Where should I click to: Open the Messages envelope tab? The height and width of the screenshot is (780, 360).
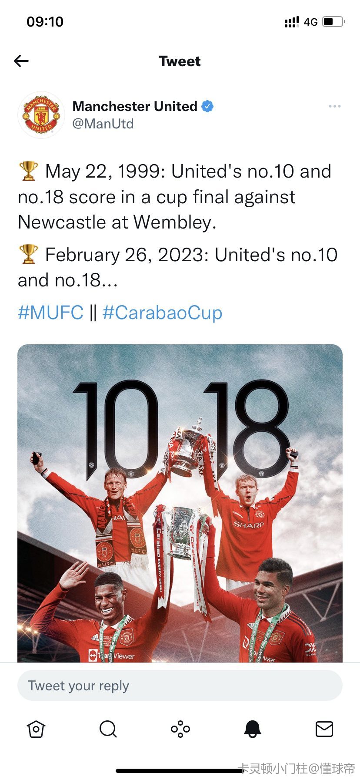pyautogui.click(x=324, y=729)
